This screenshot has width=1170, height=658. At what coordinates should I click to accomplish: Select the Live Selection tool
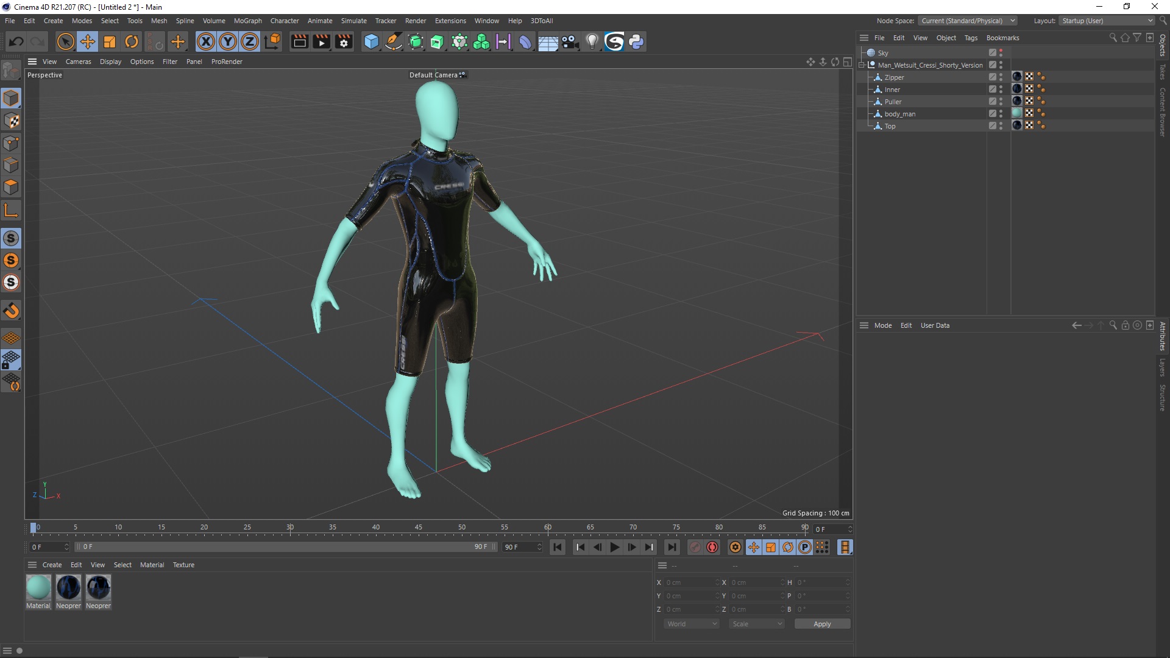click(x=65, y=41)
